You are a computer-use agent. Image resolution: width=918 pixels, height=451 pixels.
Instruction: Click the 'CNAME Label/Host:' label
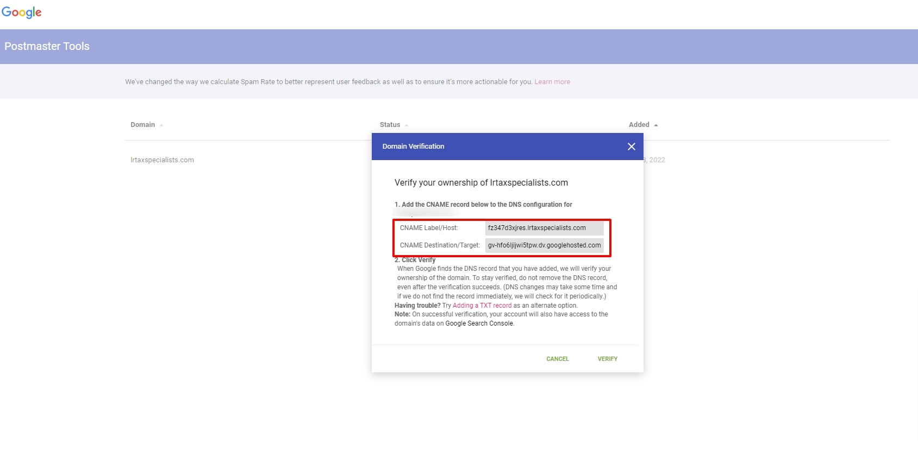[x=429, y=228]
